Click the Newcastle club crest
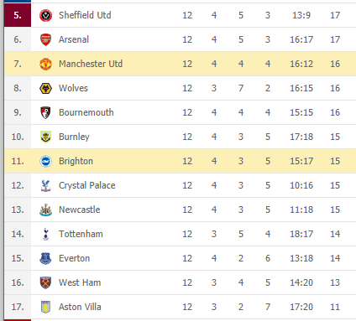The height and width of the screenshot is (321, 356). click(45, 210)
